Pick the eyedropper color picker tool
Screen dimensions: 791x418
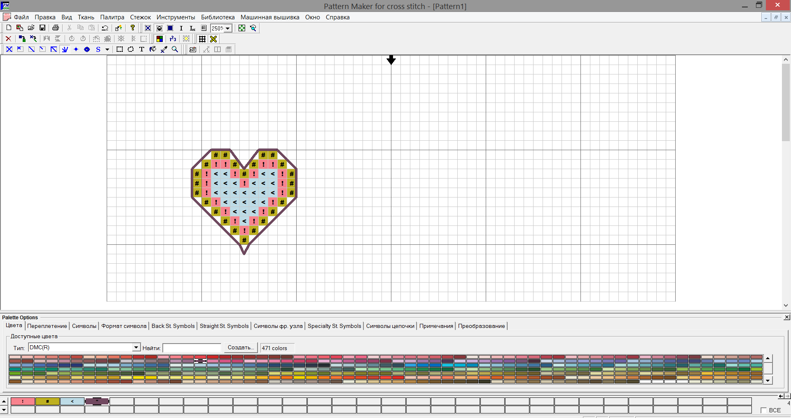tap(164, 49)
